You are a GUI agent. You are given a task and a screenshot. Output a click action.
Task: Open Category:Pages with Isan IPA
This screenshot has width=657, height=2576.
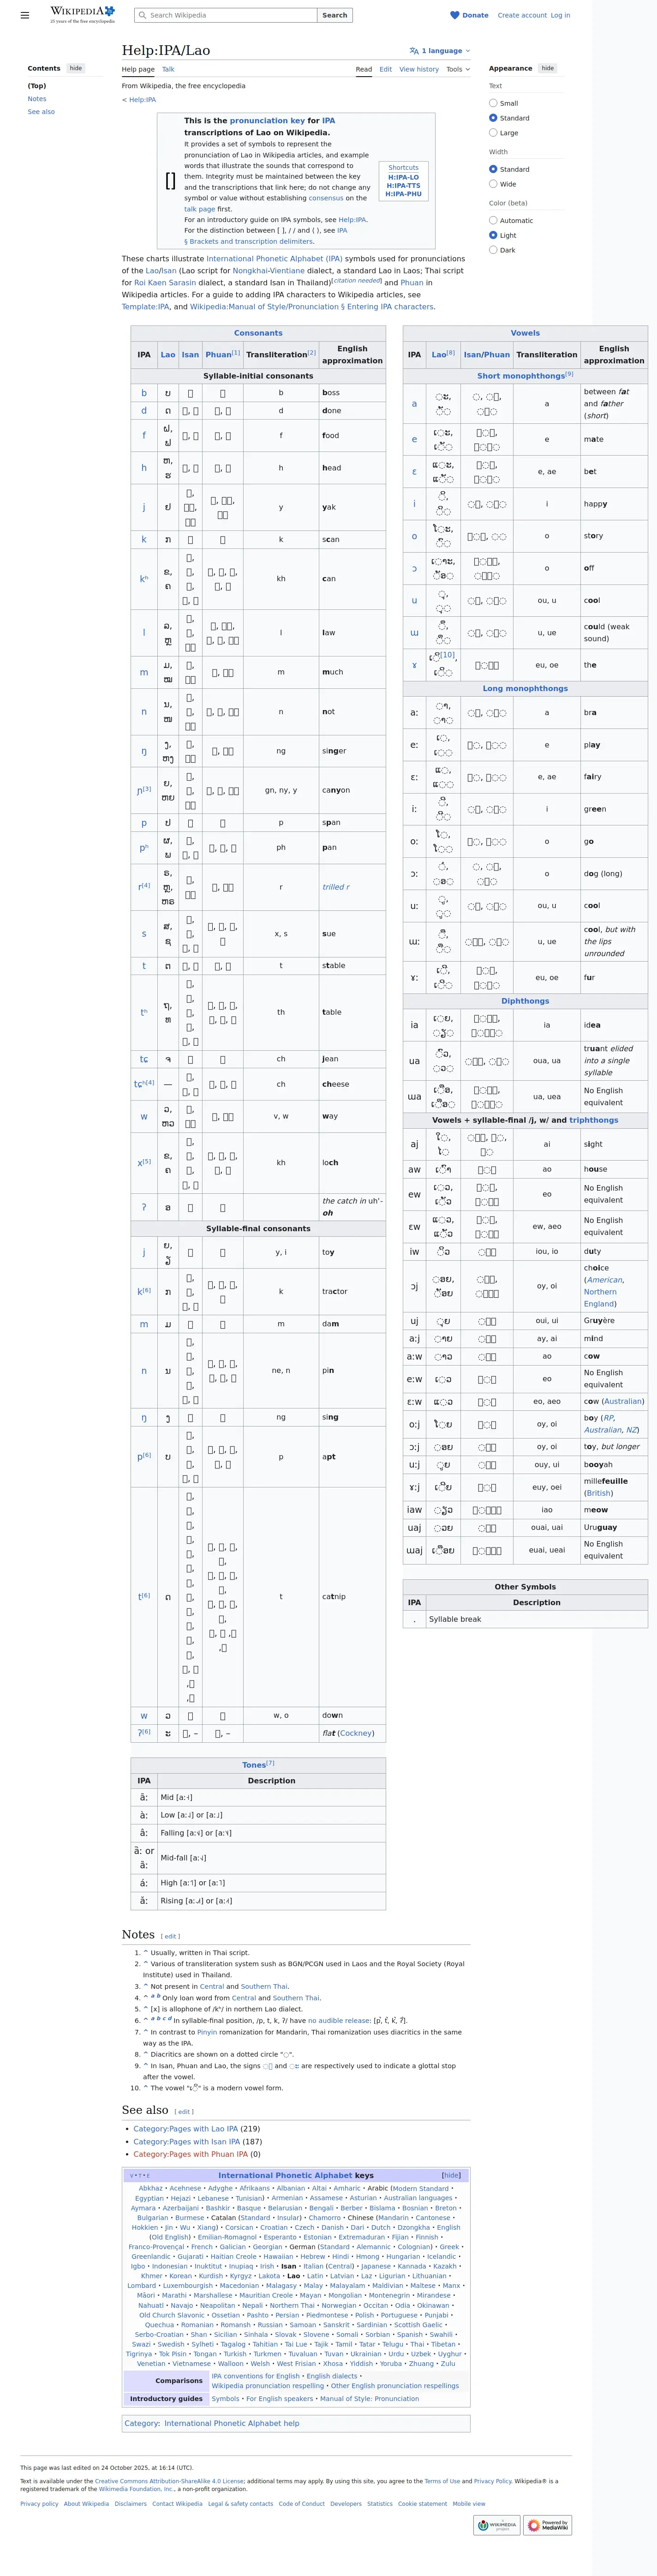pyautogui.click(x=186, y=2142)
